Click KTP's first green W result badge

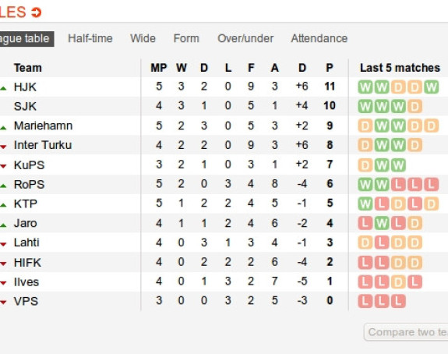pyautogui.click(x=365, y=204)
